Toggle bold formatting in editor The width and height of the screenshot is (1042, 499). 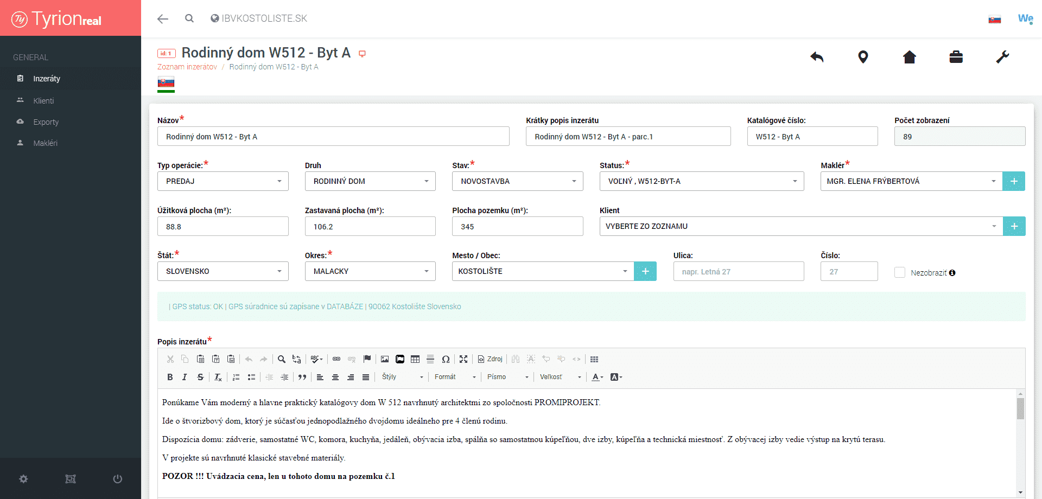(x=170, y=377)
